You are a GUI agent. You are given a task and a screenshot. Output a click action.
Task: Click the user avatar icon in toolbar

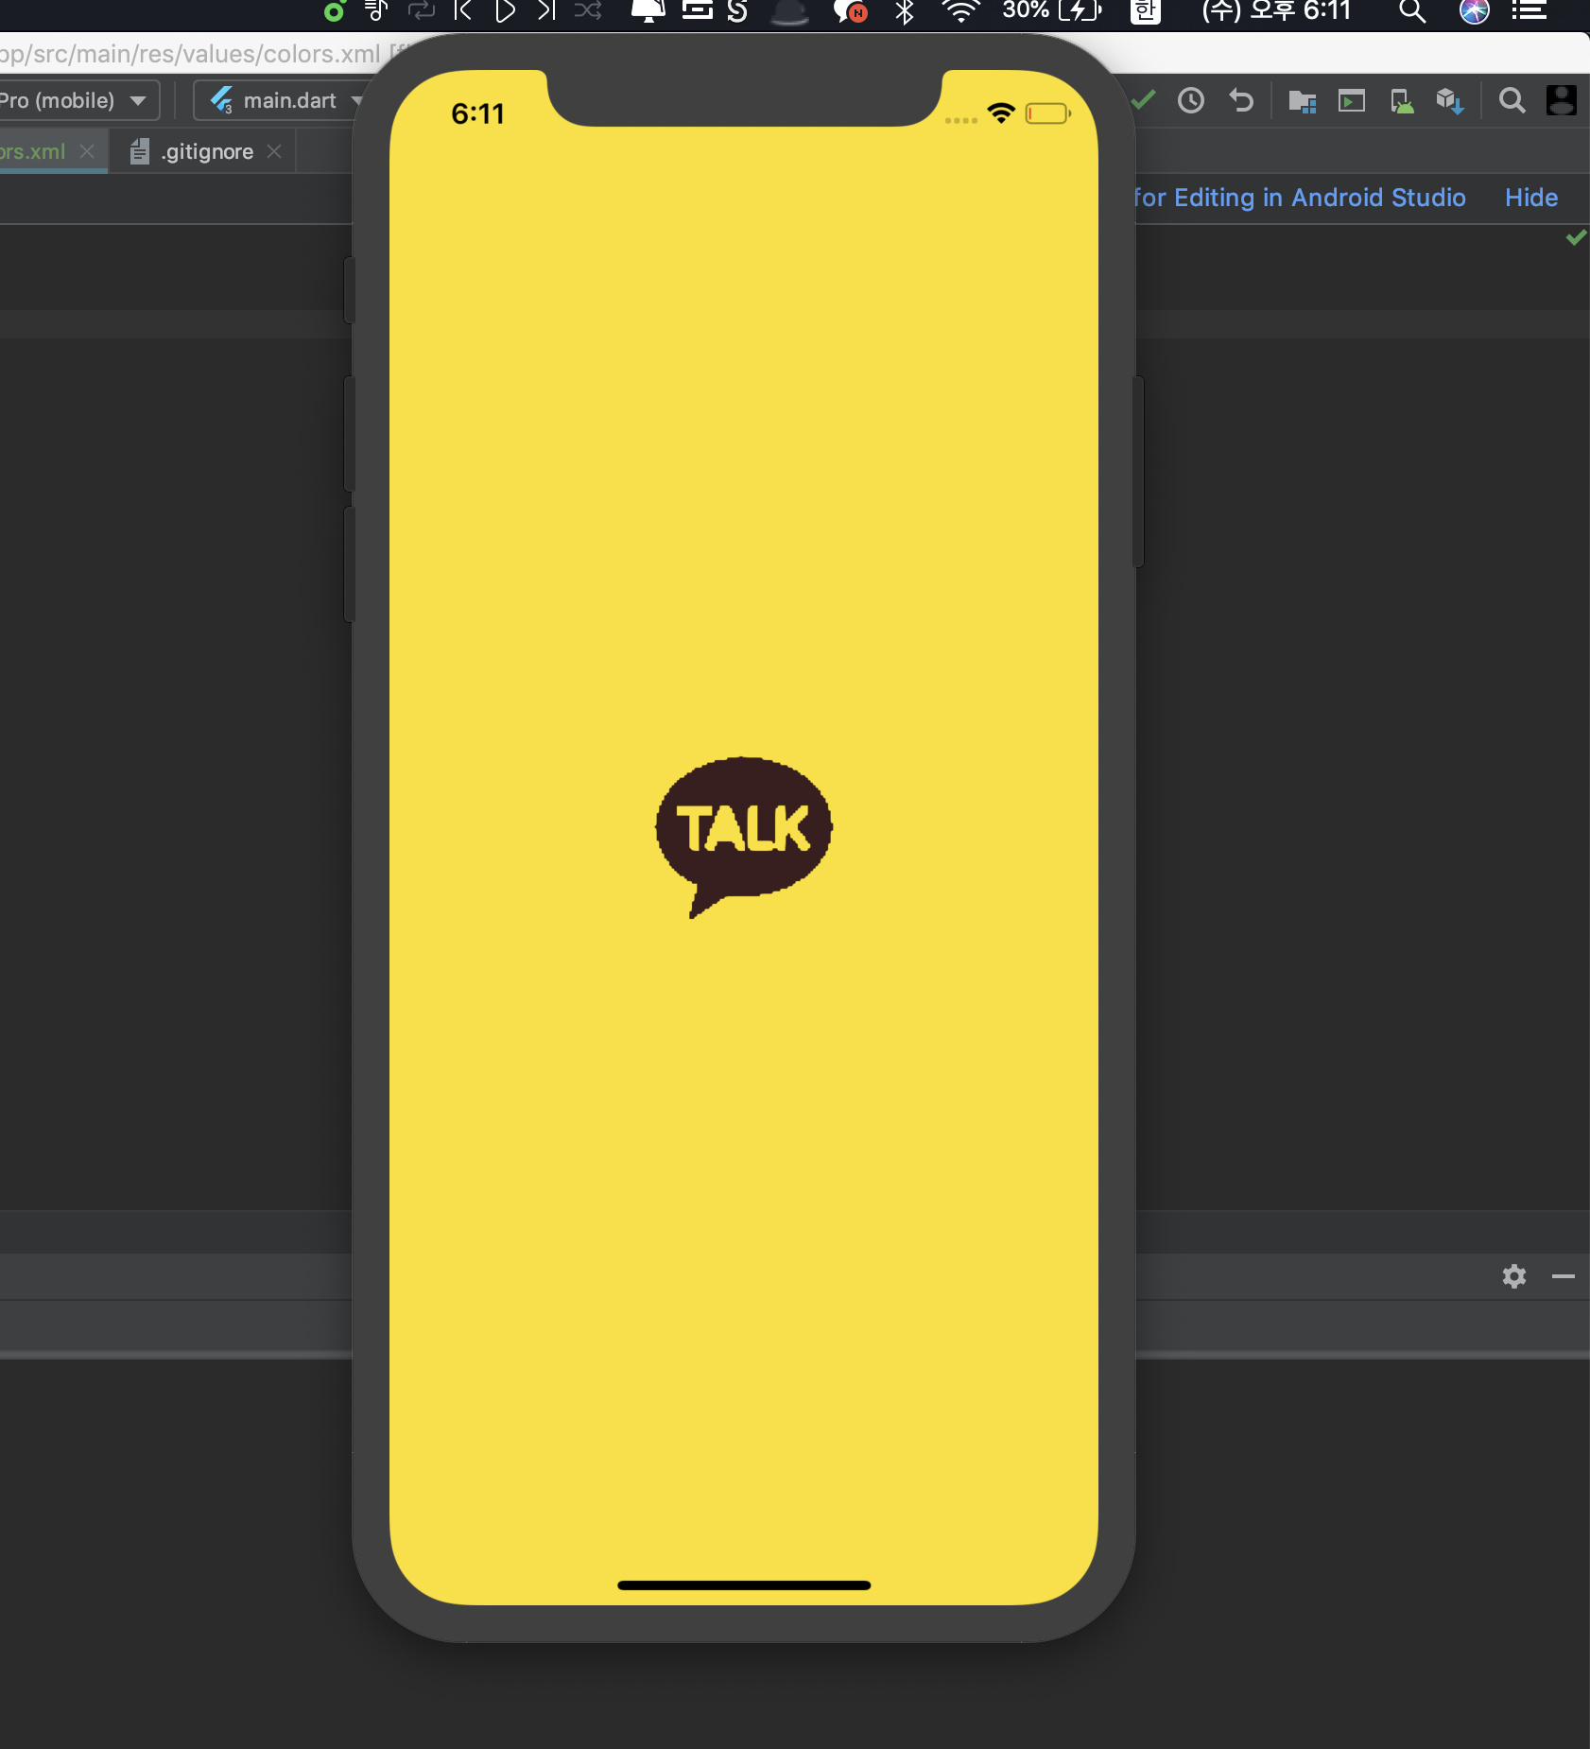coord(1561,100)
